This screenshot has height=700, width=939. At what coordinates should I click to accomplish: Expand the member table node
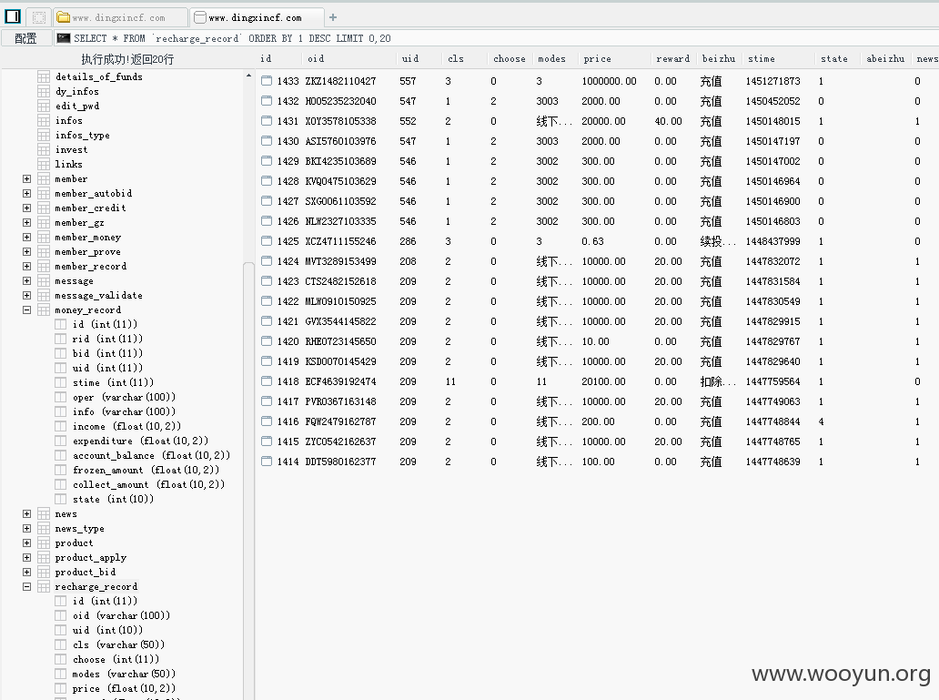pos(27,178)
